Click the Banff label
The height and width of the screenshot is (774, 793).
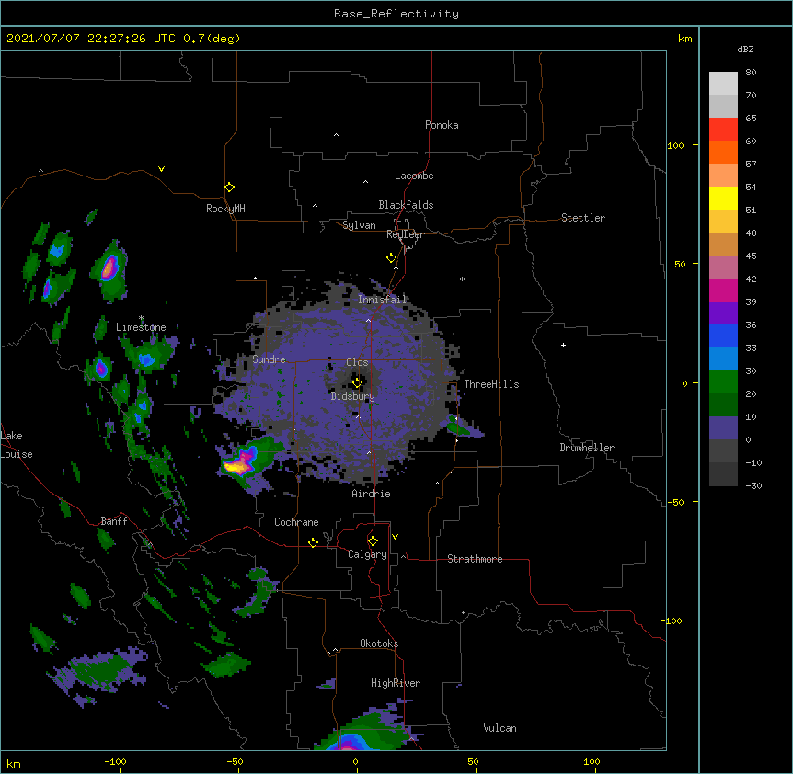click(114, 521)
